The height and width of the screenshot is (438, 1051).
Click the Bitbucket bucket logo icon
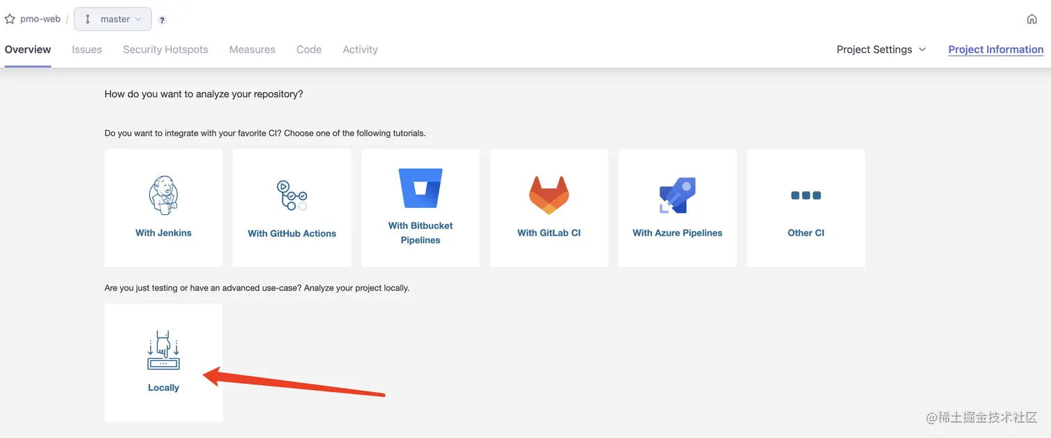point(421,188)
